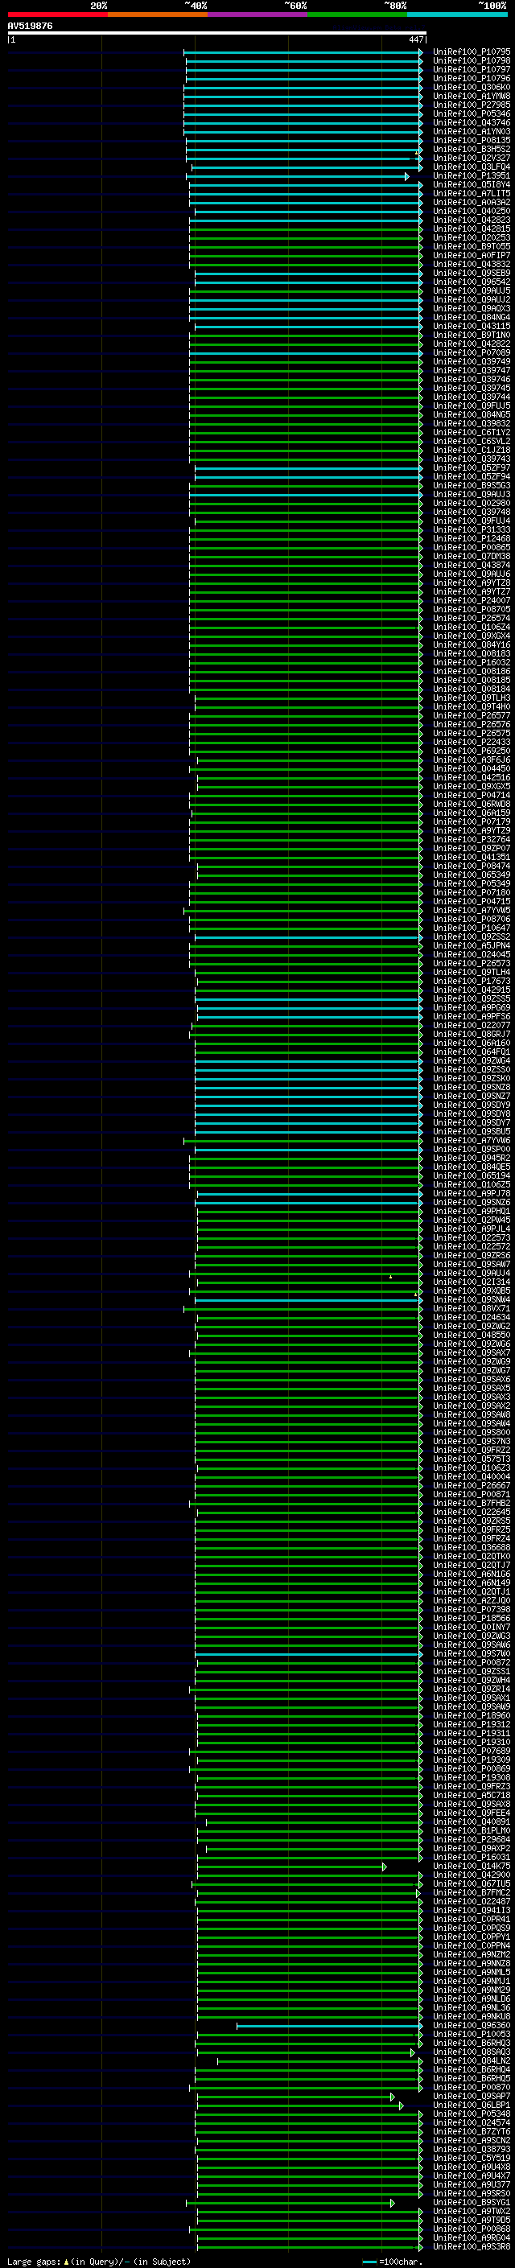515x2268 pixels.
Task: Select the label UniRef100_P18960
Action: (472, 1715)
